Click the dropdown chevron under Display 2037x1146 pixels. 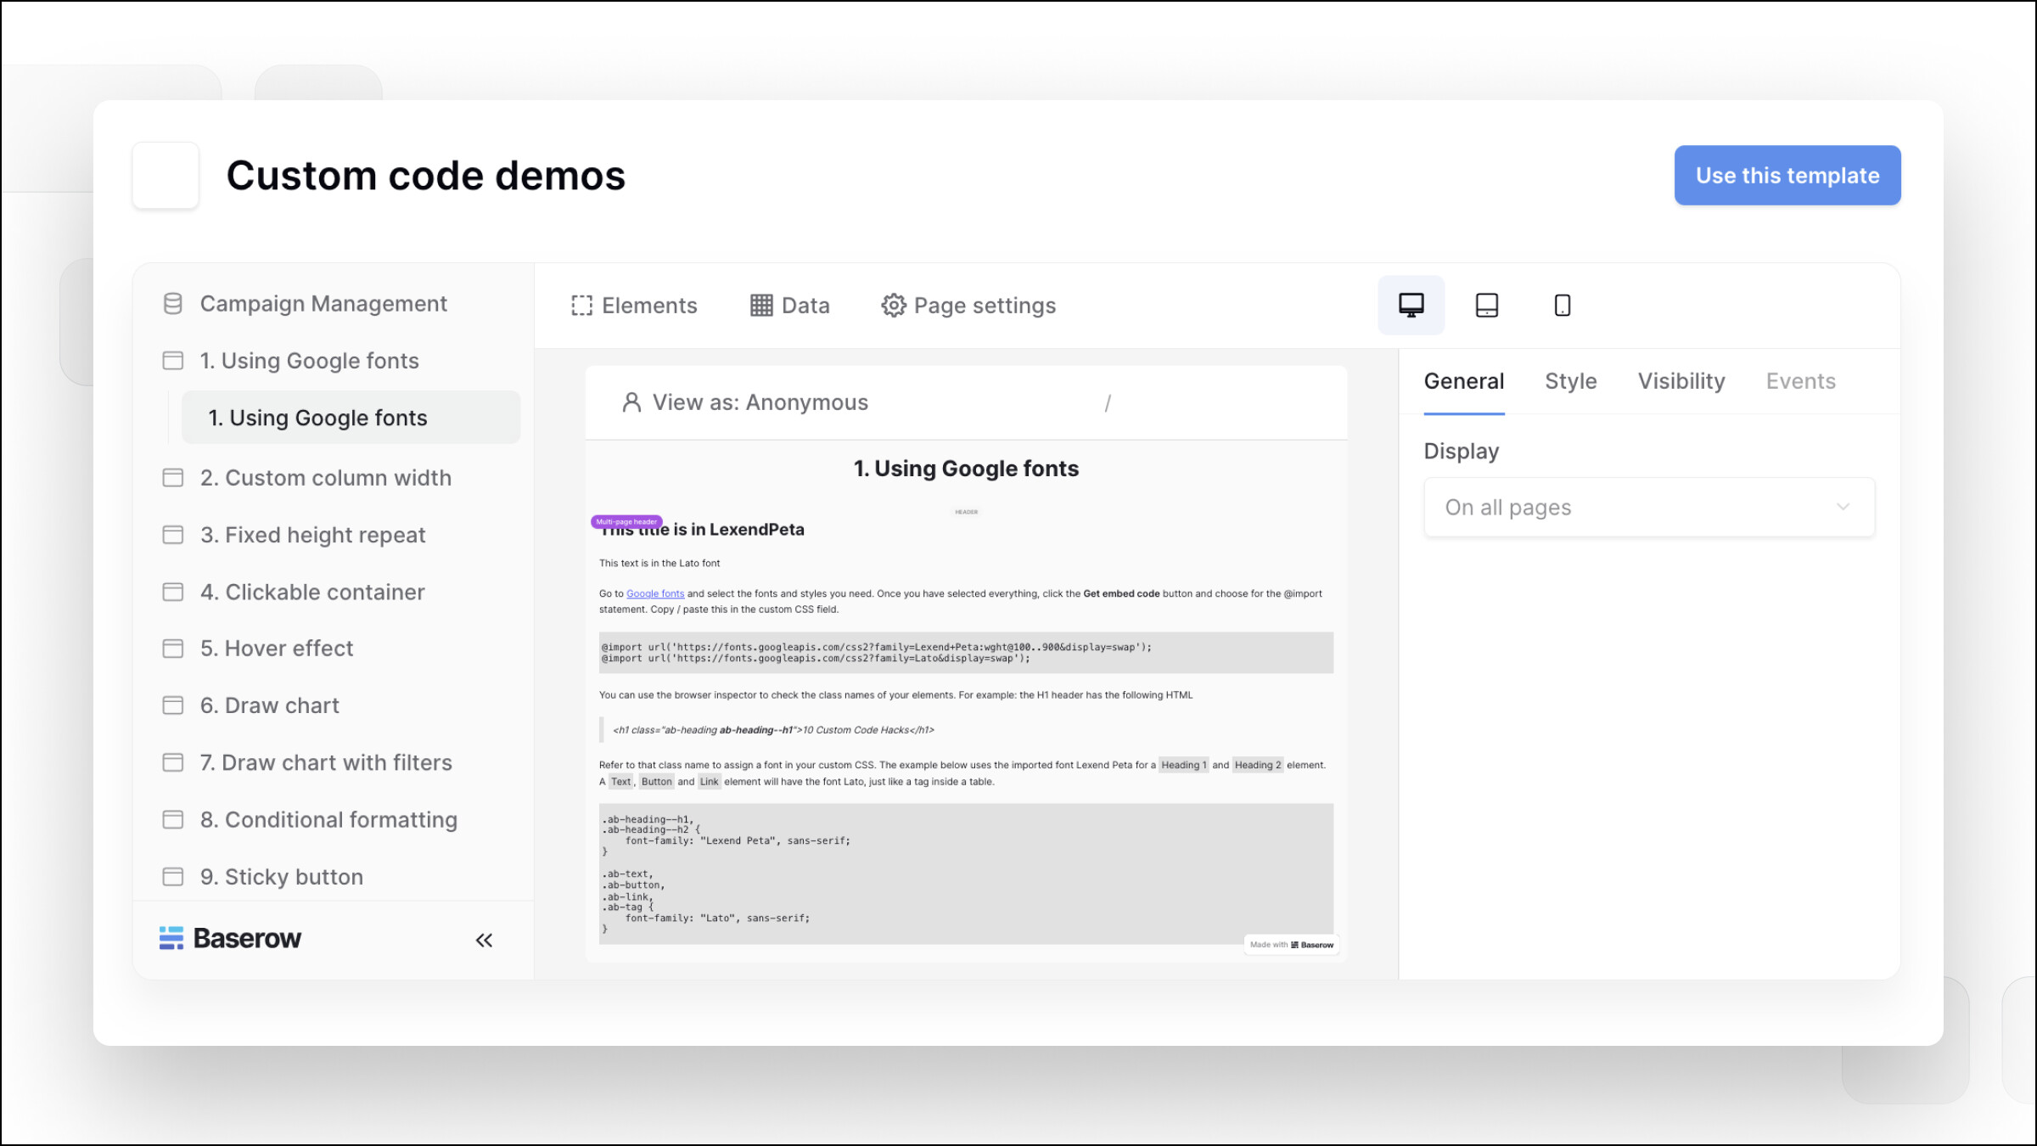click(1843, 508)
